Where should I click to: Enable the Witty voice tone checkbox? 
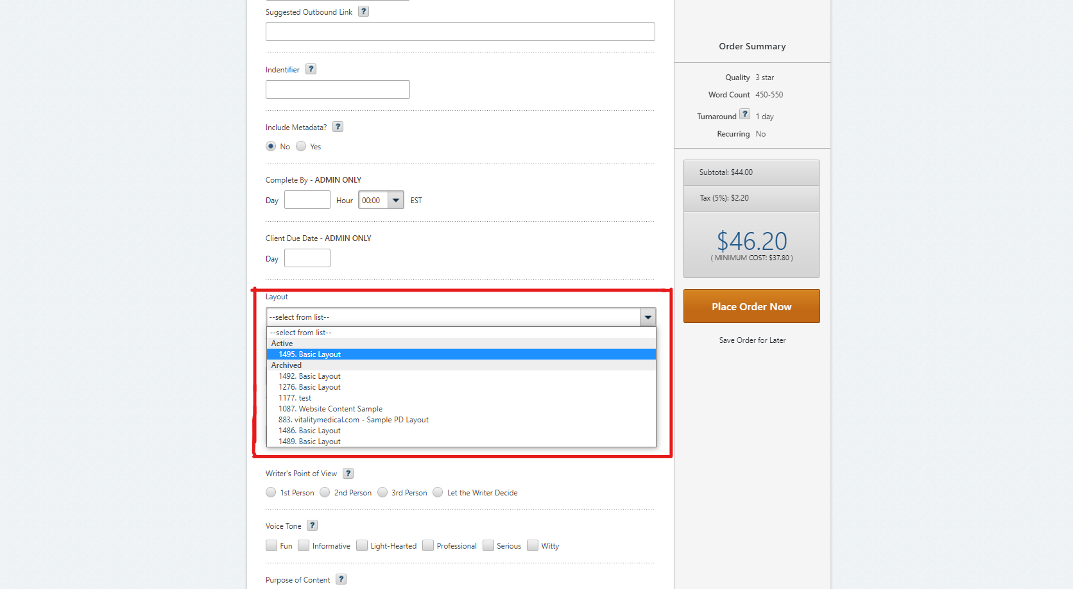click(x=533, y=545)
